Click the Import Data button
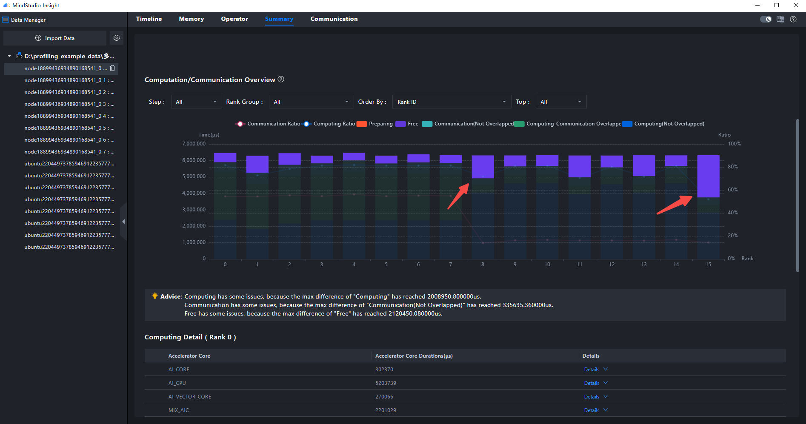The width and height of the screenshot is (806, 424). pyautogui.click(x=55, y=38)
